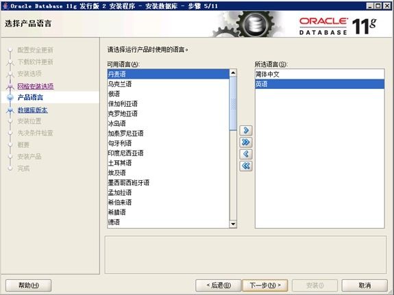394x295 pixels.
Task: Select 墨西哥西班牙语 in available languages
Action: (169, 183)
